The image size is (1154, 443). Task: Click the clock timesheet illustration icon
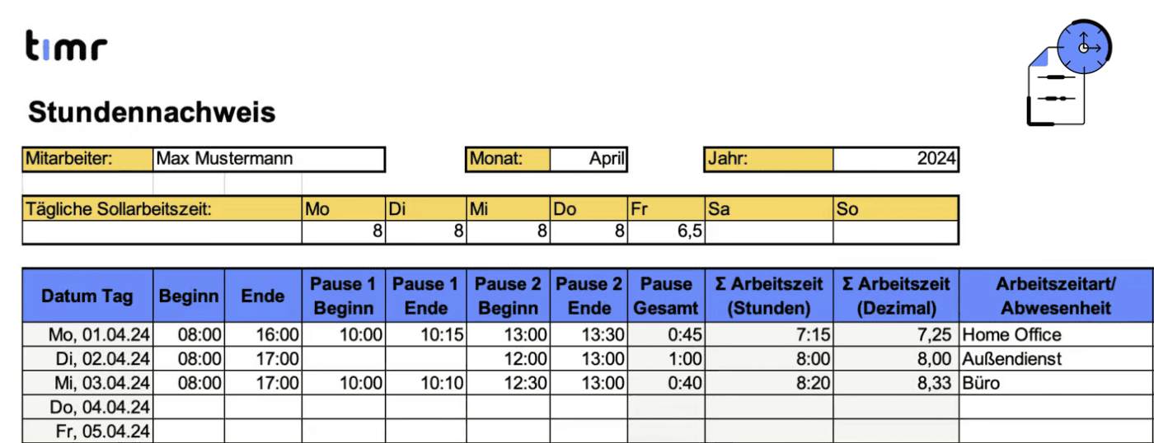1069,72
